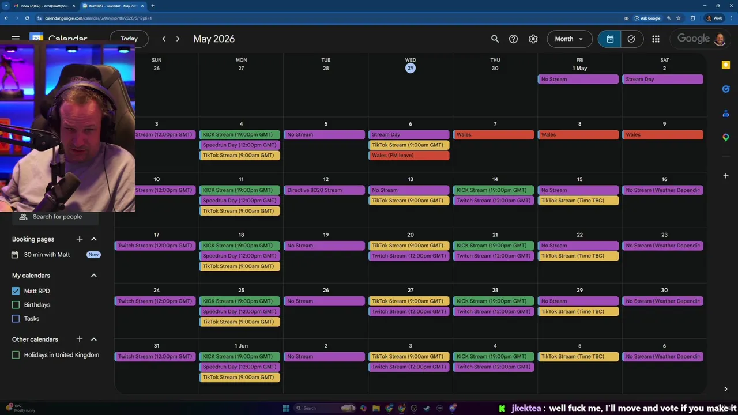
Task: Collapse the Other calendars section
Action: coord(94,339)
